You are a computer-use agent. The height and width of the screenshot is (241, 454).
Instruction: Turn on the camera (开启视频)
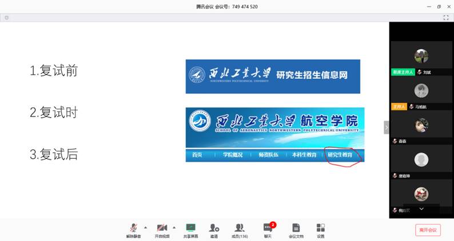[162, 230]
